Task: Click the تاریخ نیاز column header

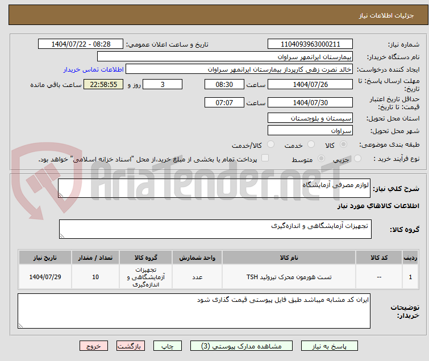Action: [x=45, y=258]
